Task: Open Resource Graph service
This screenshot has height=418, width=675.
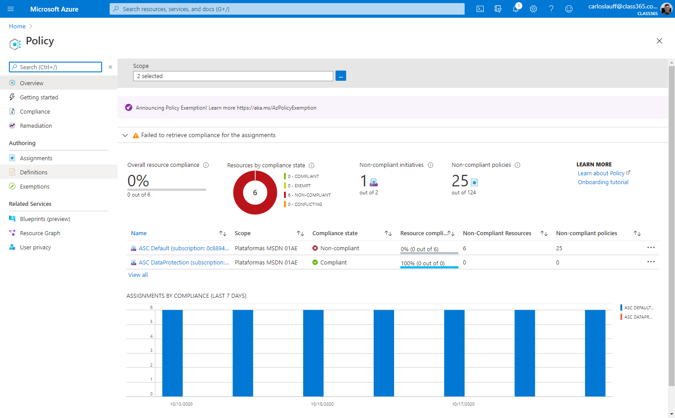Action: coord(59,233)
